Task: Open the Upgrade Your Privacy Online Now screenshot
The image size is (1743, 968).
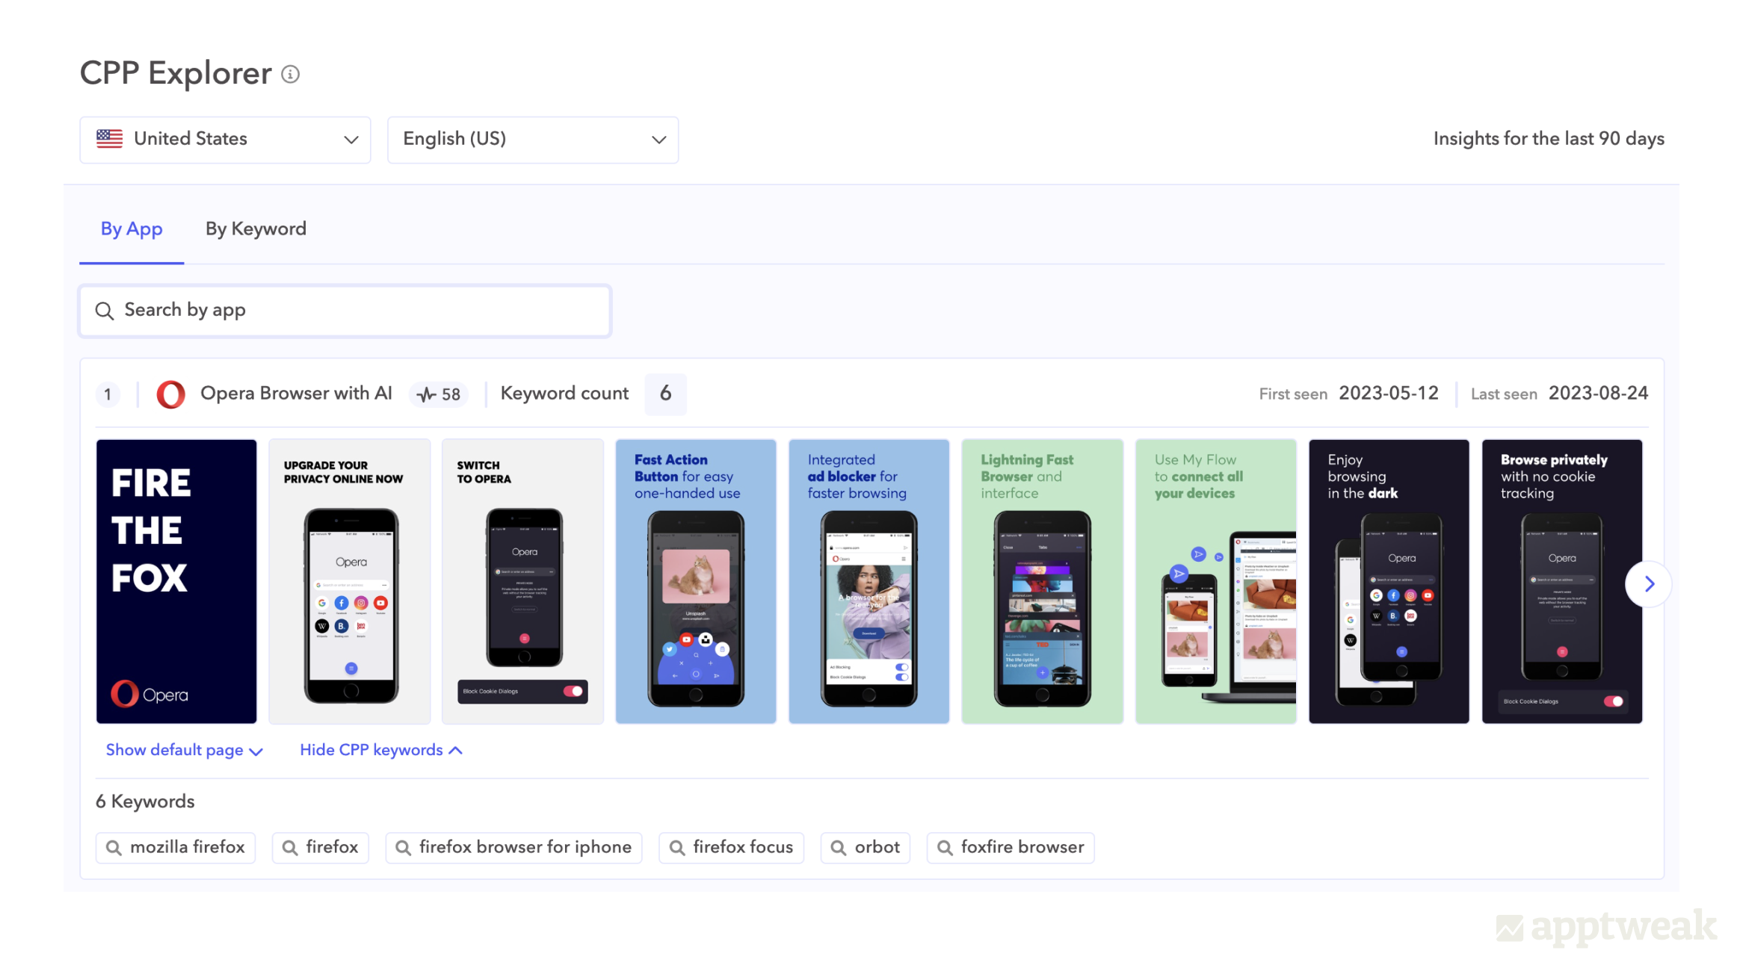Action: click(350, 581)
